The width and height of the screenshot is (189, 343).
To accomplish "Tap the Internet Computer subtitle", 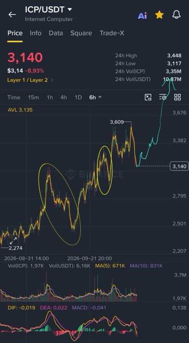I will [49, 19].
